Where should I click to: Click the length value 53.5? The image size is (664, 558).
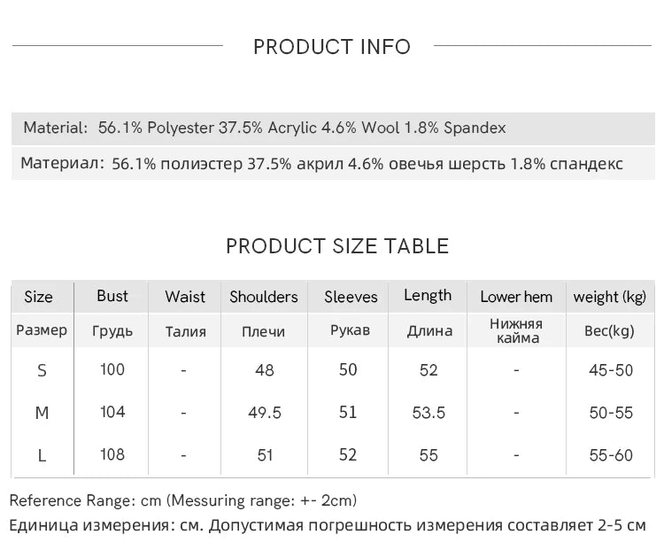click(x=429, y=413)
